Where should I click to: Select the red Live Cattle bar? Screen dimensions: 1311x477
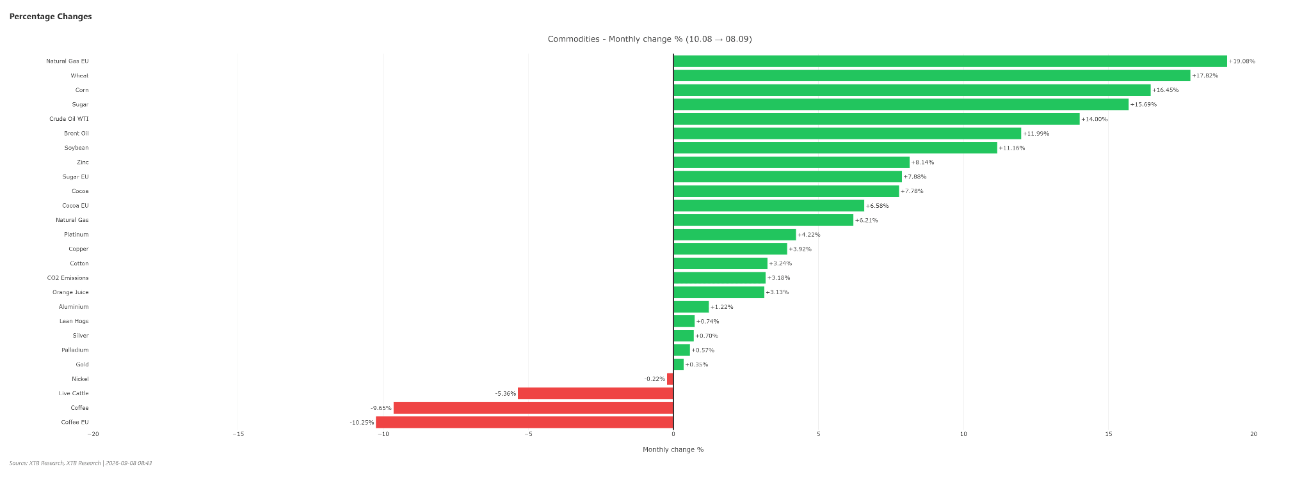[x=595, y=393]
